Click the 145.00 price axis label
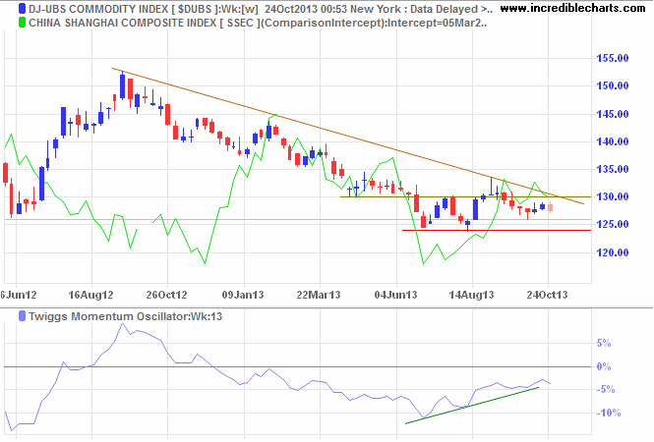 coord(613,114)
